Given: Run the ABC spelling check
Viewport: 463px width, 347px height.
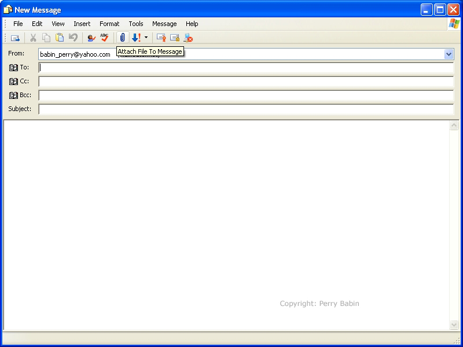Looking at the screenshot, I should [x=104, y=38].
